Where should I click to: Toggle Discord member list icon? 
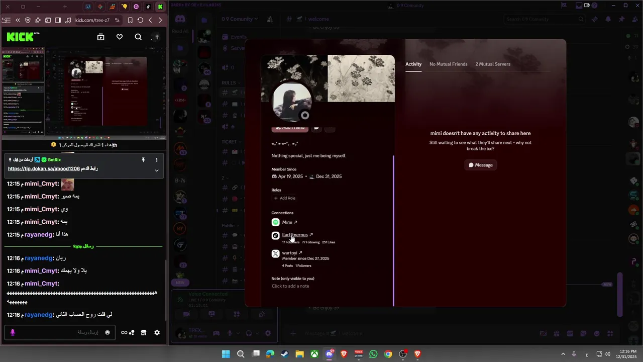[634, 19]
